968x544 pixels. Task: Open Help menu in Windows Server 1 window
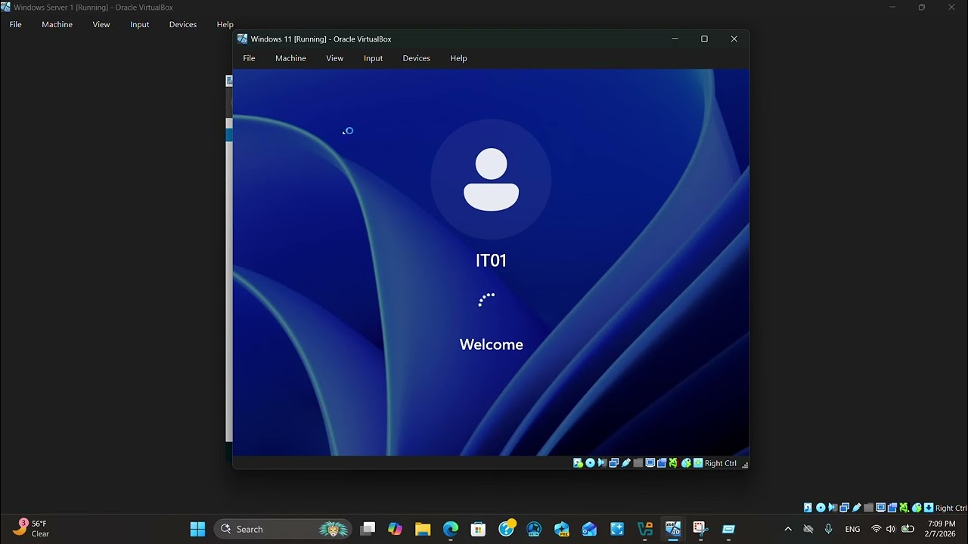click(225, 24)
